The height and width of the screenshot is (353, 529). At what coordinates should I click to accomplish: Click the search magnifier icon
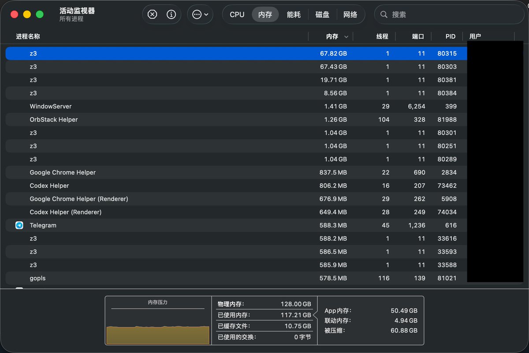pos(384,15)
